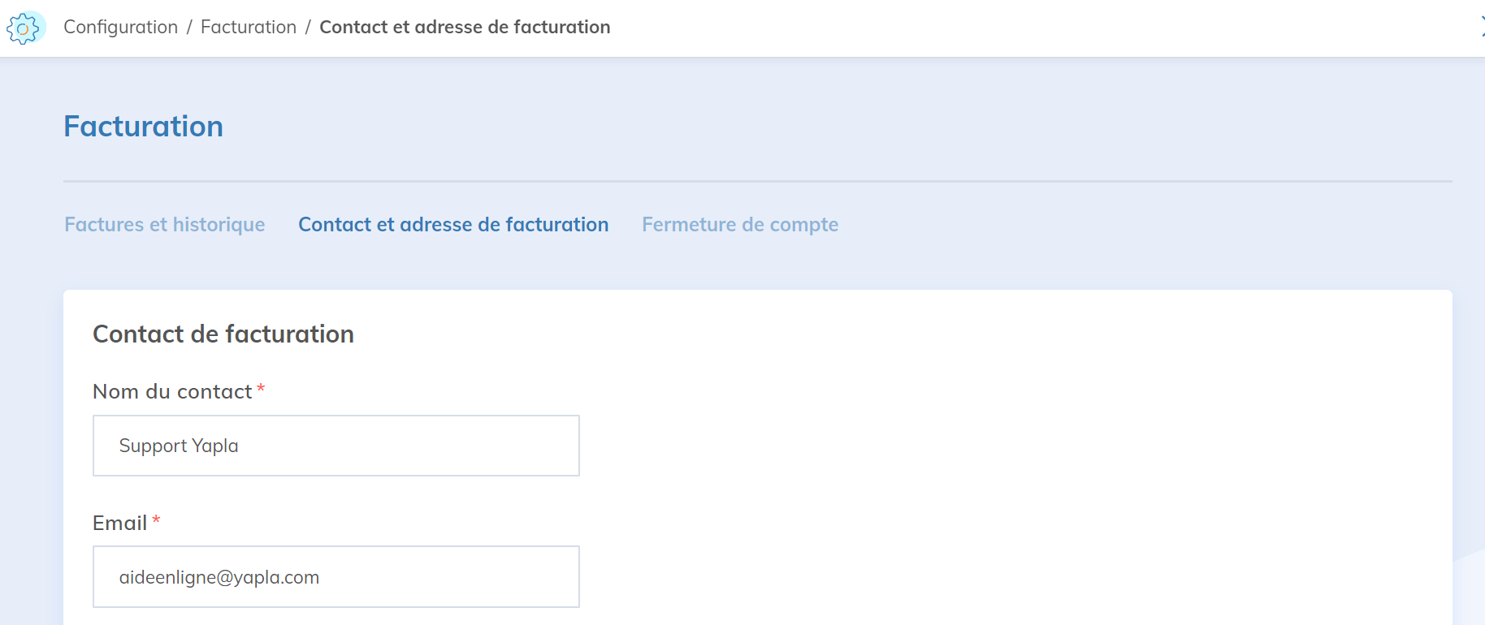Select the Contact et adresse de facturation tab
This screenshot has height=625, width=1485.
(453, 224)
